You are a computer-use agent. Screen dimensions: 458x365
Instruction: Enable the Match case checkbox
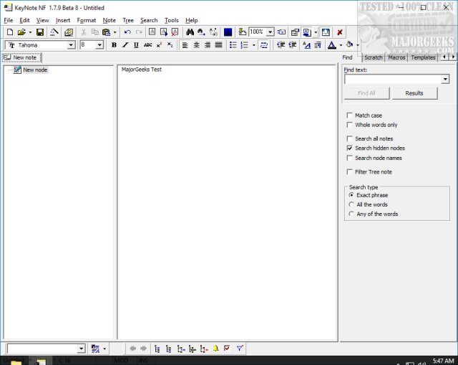349,115
